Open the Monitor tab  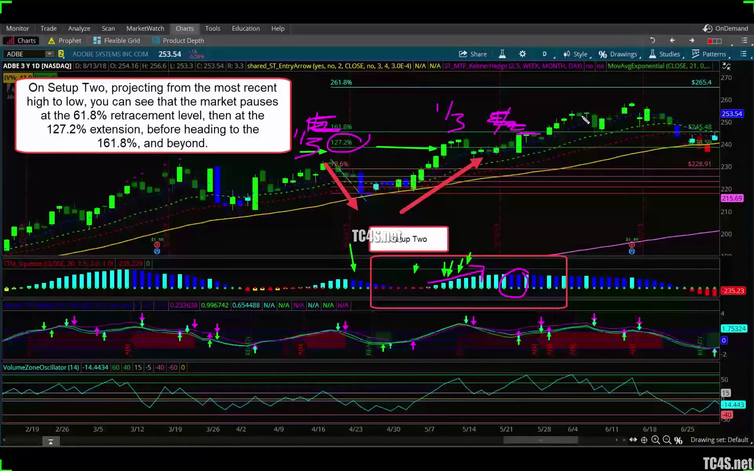(x=17, y=28)
